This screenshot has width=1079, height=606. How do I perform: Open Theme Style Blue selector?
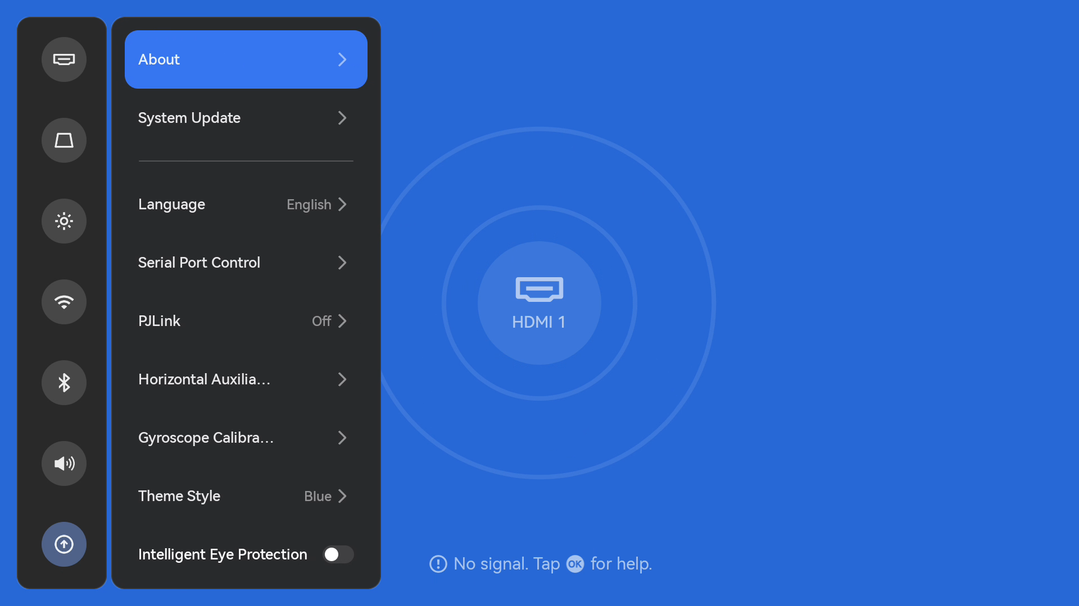coord(325,496)
